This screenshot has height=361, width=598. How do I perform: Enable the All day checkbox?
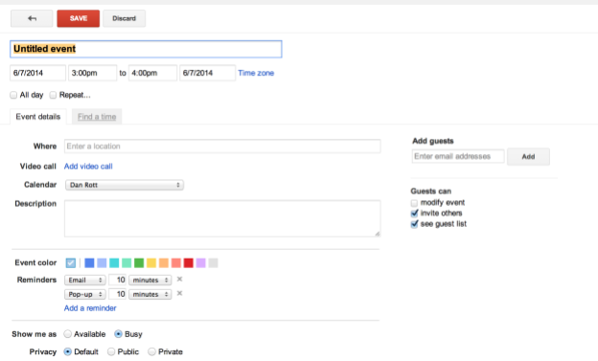(13, 95)
